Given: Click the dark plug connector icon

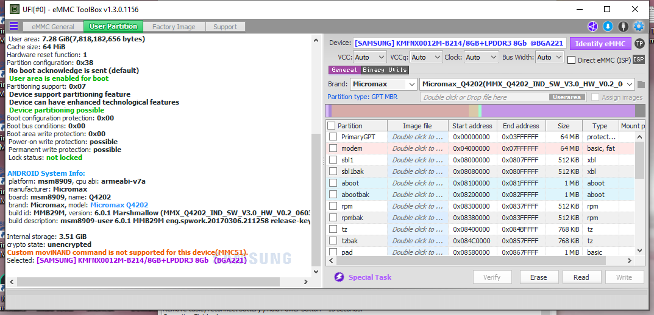Looking at the screenshot, I should pos(623,26).
